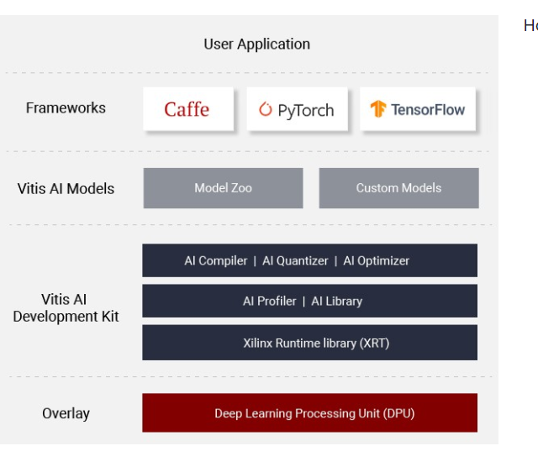
Task: Choose AI Quantizer in the toolkit bar
Action: (295, 260)
